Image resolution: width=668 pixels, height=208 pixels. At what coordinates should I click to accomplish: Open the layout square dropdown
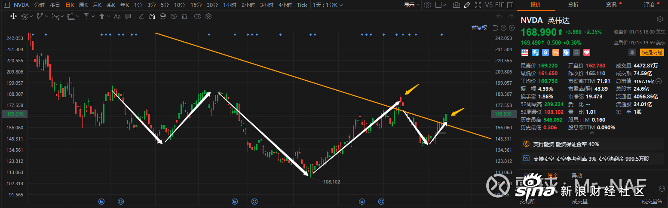(441, 5)
